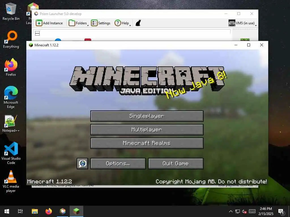Image resolution: width=290 pixels, height=217 pixels.
Task: Maximize the Prism Launcher window
Action: [239, 14]
